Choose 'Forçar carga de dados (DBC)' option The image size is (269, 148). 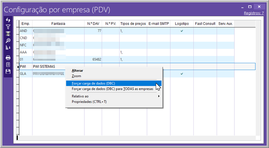pos(94,83)
